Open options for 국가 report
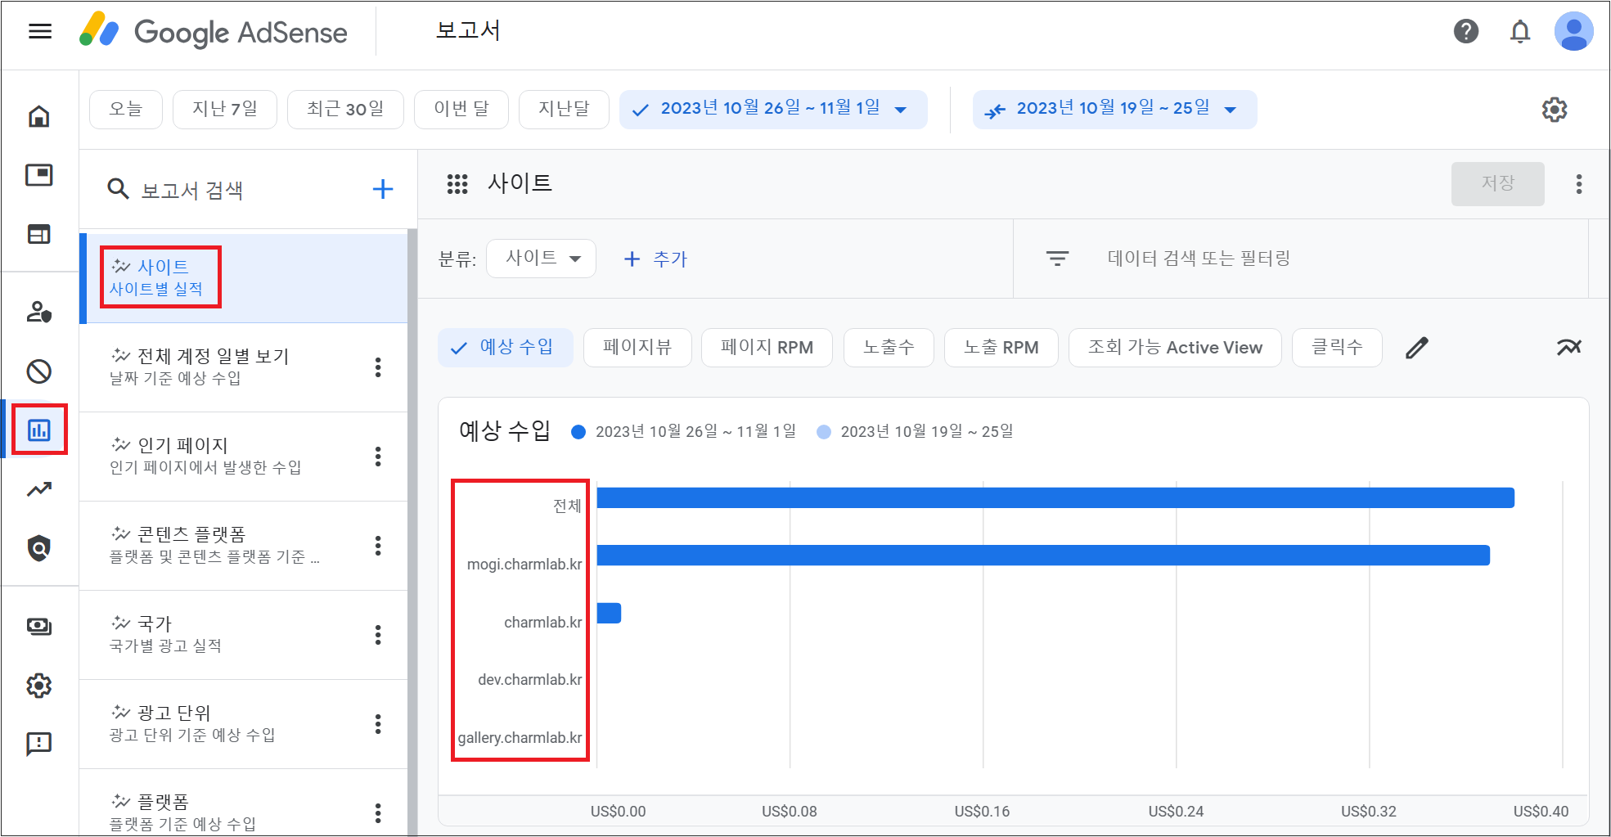Image resolution: width=1611 pixels, height=837 pixels. tap(378, 635)
